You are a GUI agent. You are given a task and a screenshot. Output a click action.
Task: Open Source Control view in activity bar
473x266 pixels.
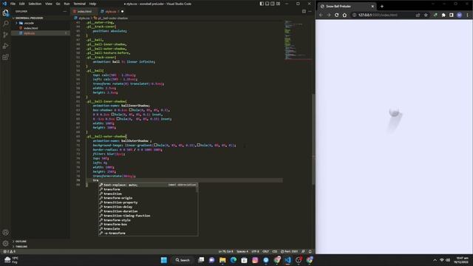[5, 35]
